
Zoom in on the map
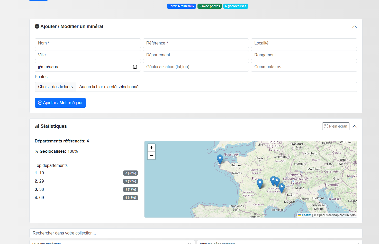(x=151, y=148)
